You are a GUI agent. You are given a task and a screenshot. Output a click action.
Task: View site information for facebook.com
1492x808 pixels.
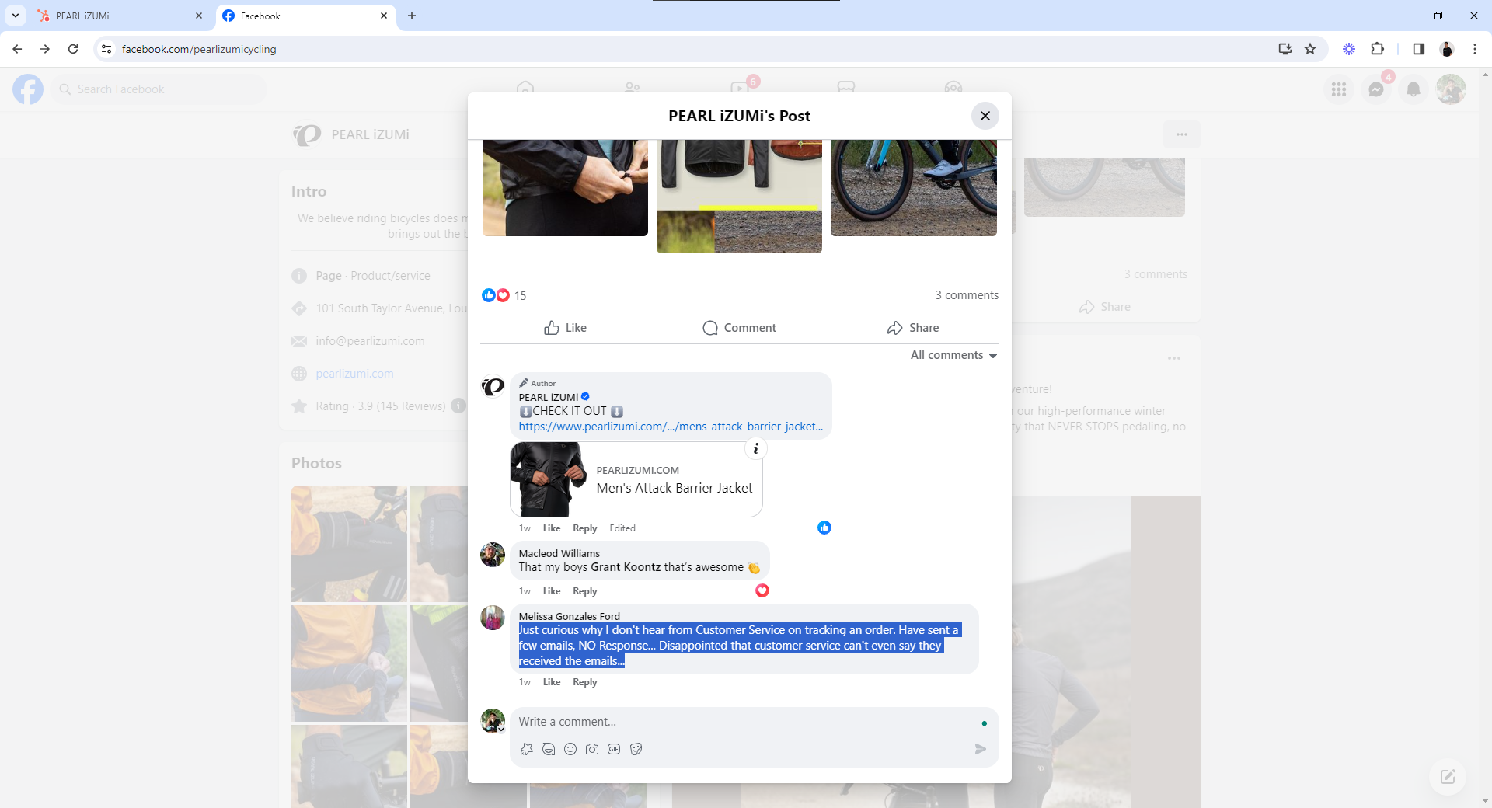point(106,49)
